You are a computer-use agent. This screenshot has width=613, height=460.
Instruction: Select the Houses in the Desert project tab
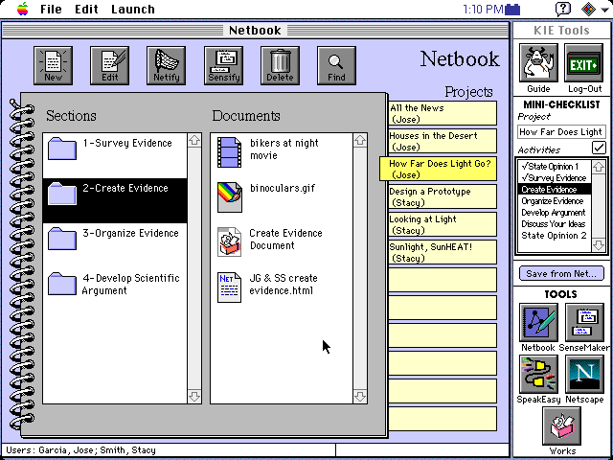point(443,141)
